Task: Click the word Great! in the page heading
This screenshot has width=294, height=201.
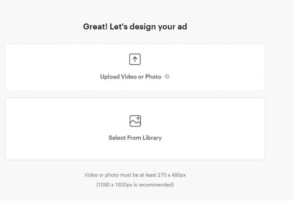Action: point(95,27)
